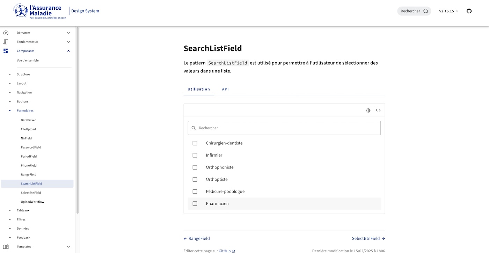Viewport: 489px width, 253px height.
Task: Click the Démarrer compass icon
Action: [6, 32]
